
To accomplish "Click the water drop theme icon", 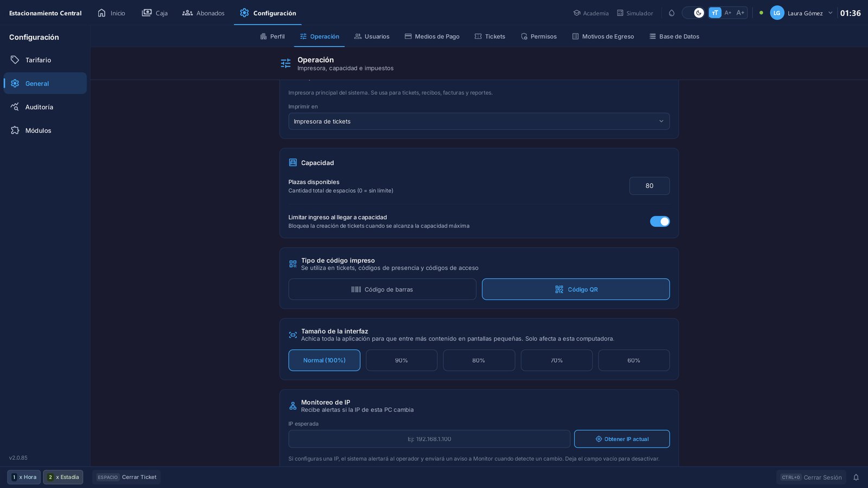I will (x=672, y=13).
